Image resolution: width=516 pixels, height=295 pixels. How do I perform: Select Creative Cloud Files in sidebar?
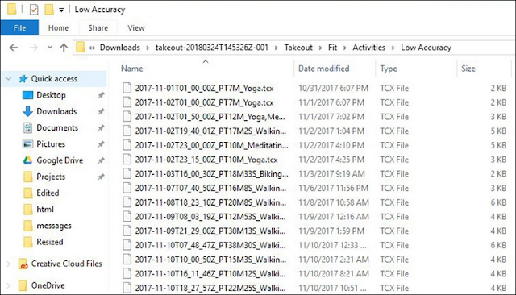tap(66, 264)
